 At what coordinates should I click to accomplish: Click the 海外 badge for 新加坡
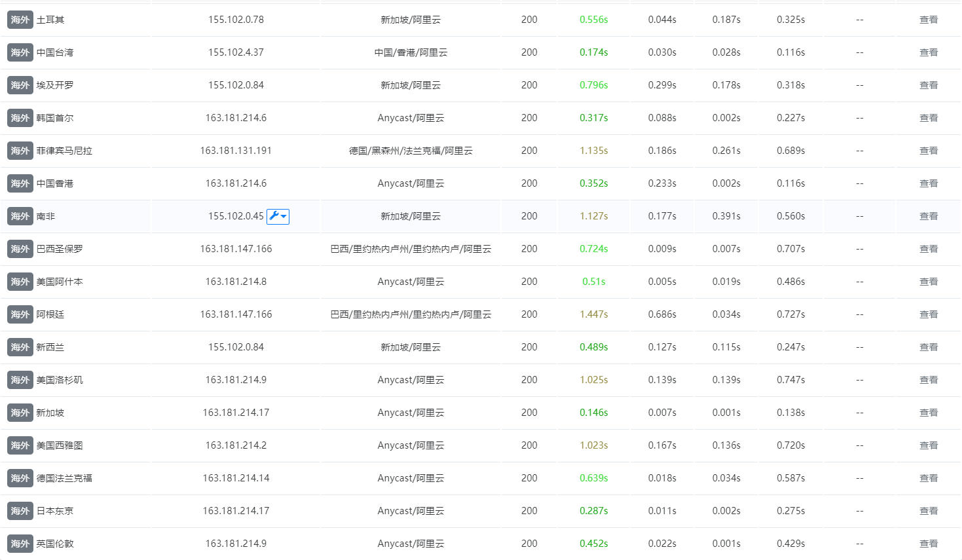tap(20, 413)
